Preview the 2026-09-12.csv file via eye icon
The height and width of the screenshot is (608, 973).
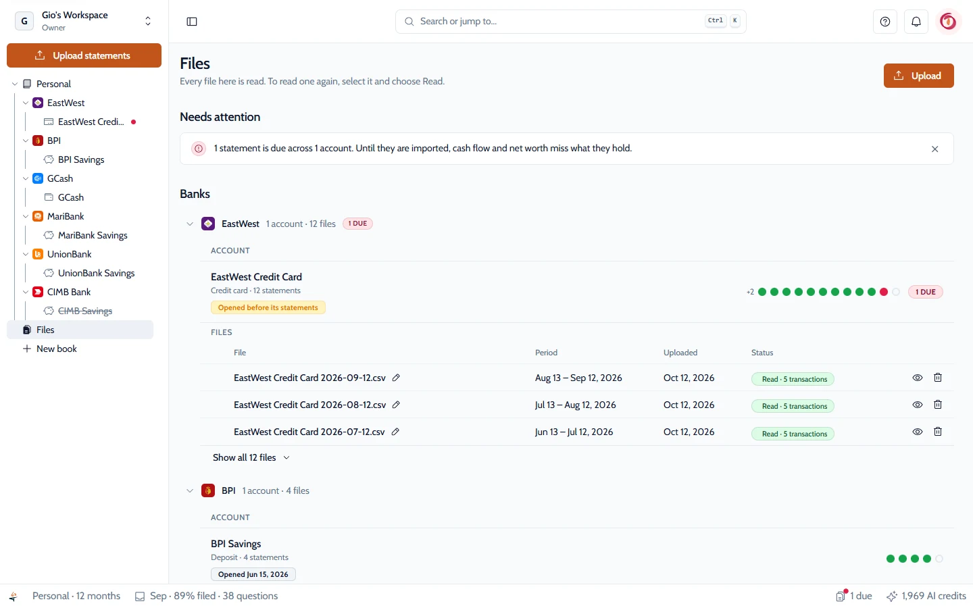918,378
